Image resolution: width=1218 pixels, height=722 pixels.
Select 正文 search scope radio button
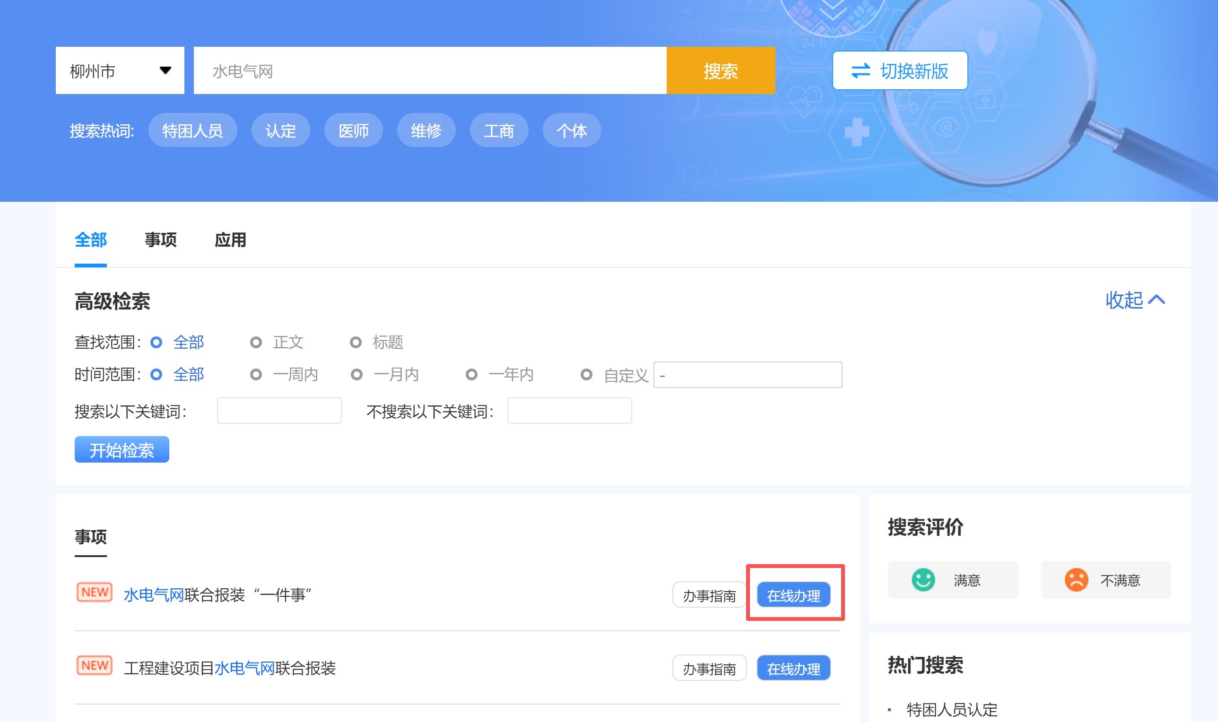click(256, 343)
